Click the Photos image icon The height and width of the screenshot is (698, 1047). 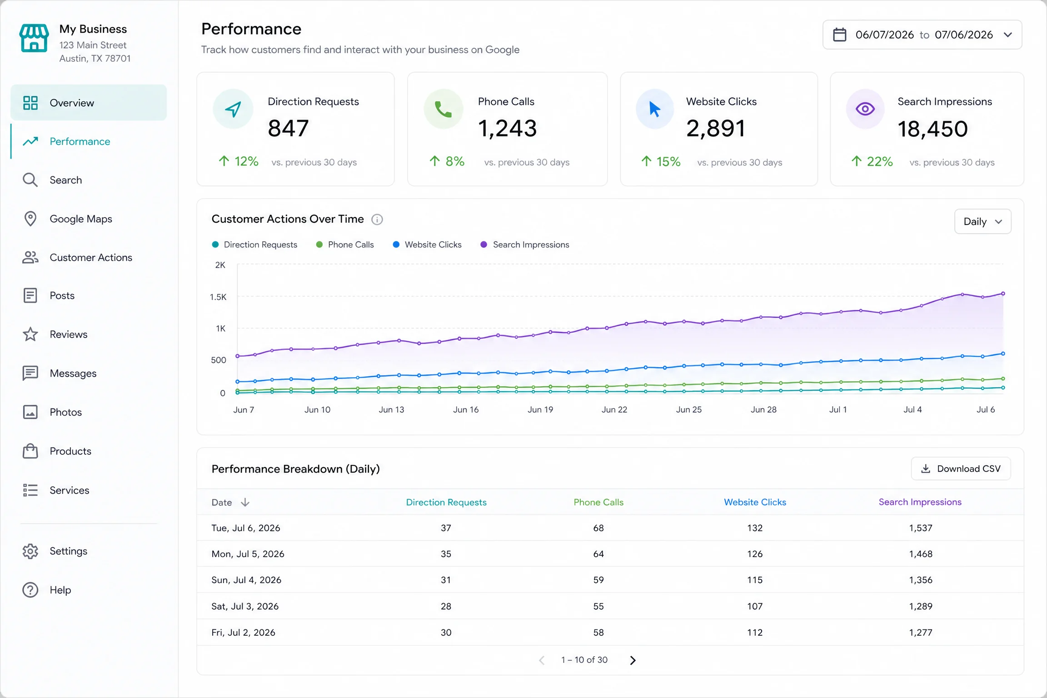(x=30, y=412)
